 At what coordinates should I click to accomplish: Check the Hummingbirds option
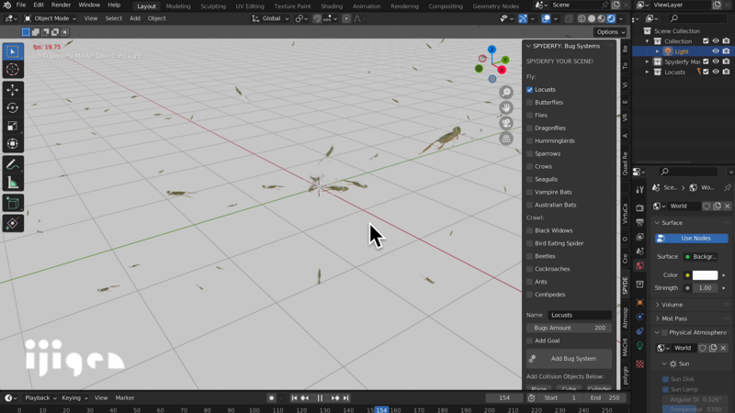click(530, 140)
